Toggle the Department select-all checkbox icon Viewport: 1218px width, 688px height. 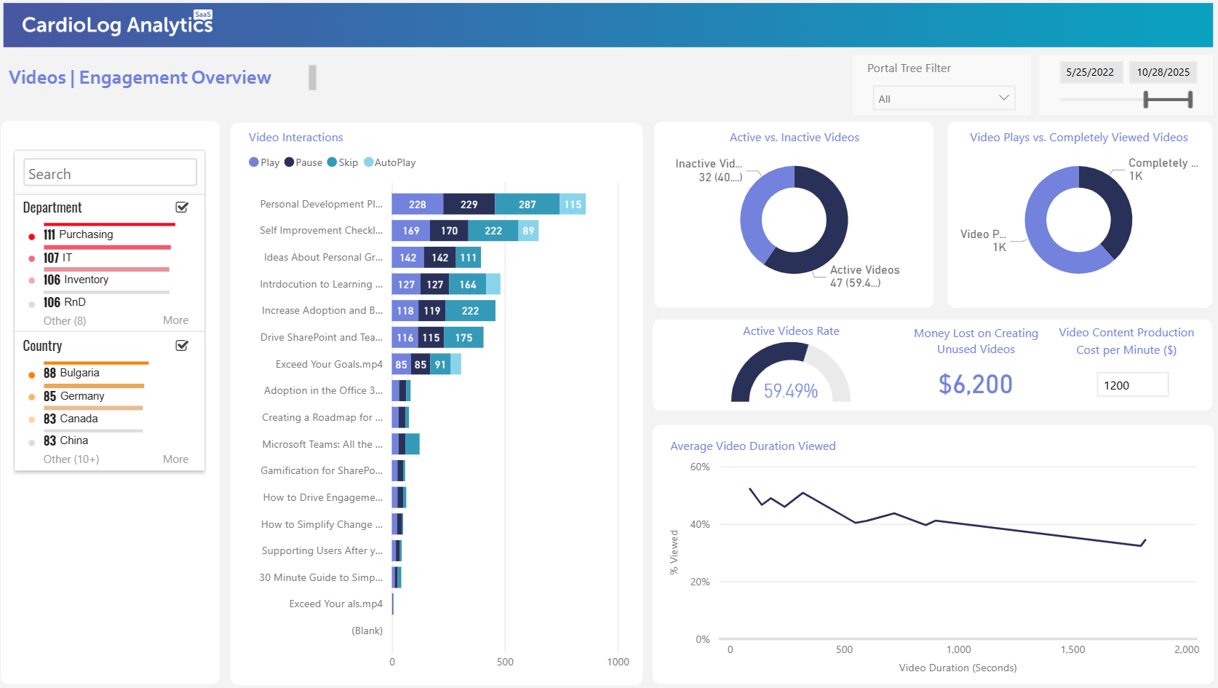(x=182, y=207)
